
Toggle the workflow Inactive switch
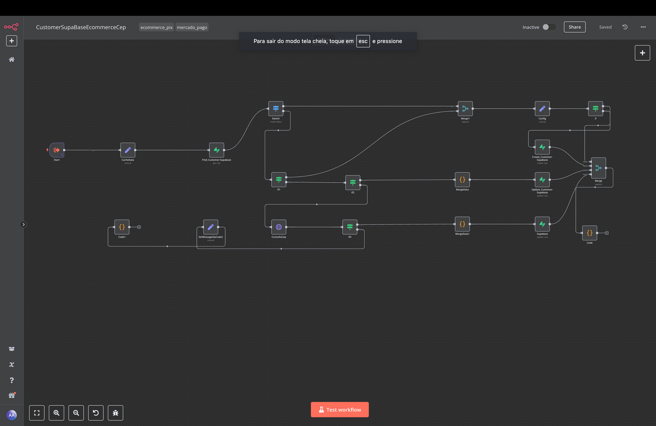coord(548,27)
